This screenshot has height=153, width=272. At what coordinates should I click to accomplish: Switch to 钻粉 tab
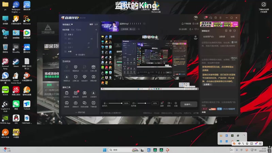233,37
